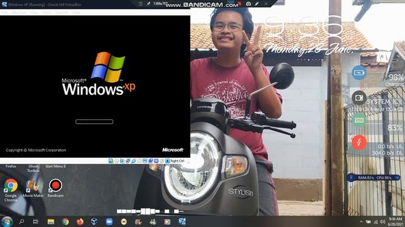
Task: Click the Windows XP boot progress bar
Action: tap(94, 122)
